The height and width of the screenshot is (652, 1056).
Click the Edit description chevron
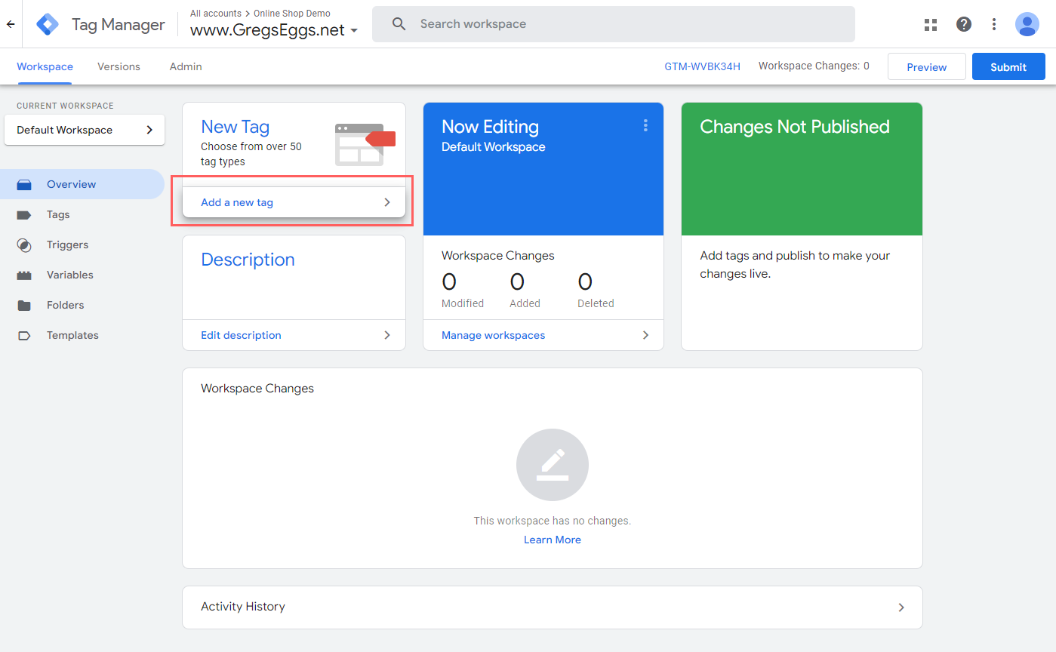pos(387,335)
